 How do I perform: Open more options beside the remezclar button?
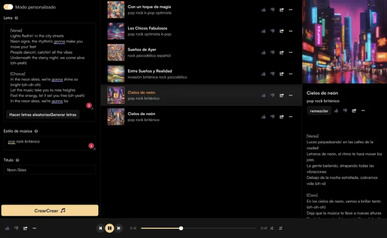[x=363, y=110]
